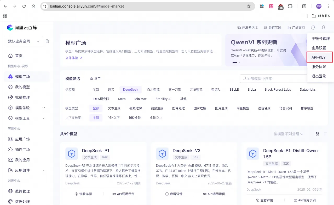Switch to grid view layout icon
The height and width of the screenshot is (205, 334).
click(x=317, y=134)
